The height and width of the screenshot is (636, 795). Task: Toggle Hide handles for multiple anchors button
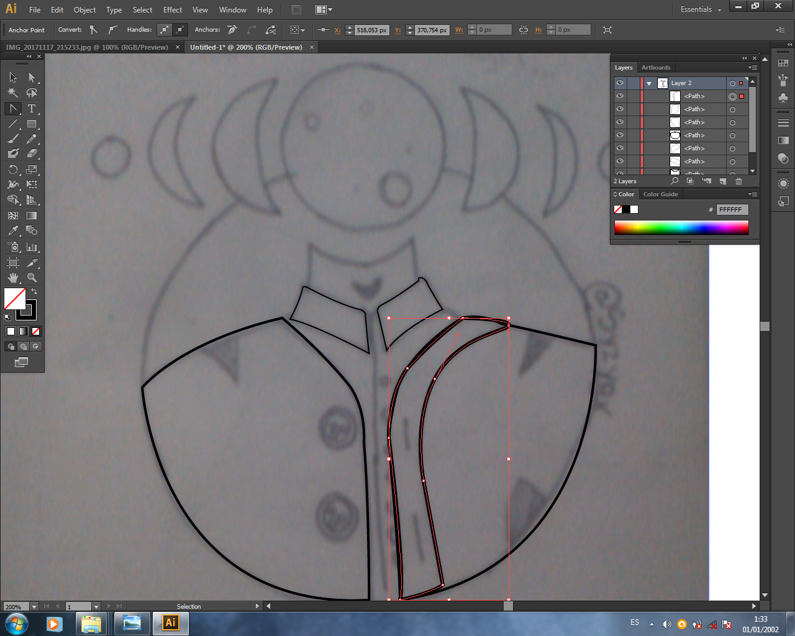[x=179, y=30]
